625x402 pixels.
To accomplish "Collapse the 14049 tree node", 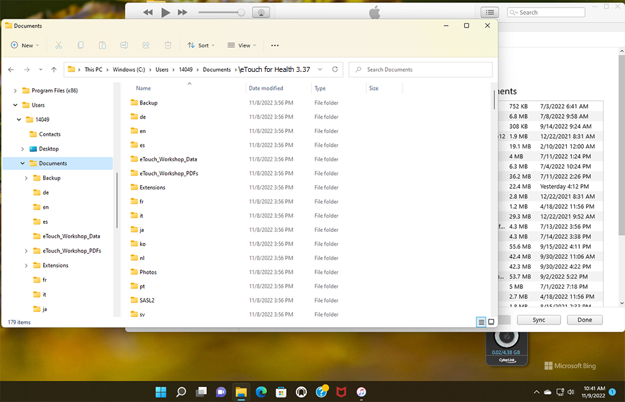I will [x=19, y=119].
